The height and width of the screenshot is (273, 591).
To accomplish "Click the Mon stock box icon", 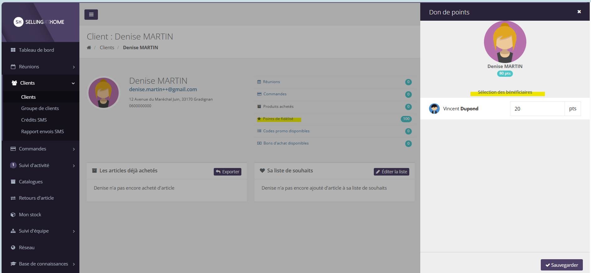I will 13,215.
